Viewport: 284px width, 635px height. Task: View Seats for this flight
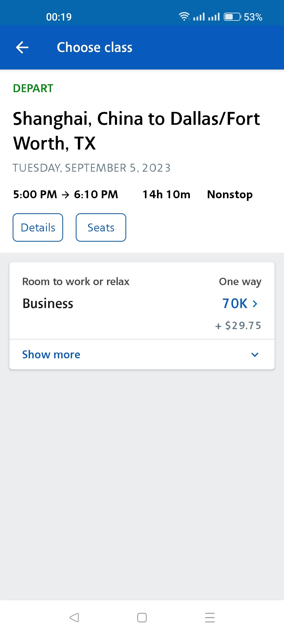tap(101, 227)
